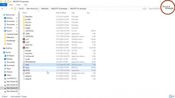Click the Mithubishi breadcrumb in address bar

click(x=45, y=8)
